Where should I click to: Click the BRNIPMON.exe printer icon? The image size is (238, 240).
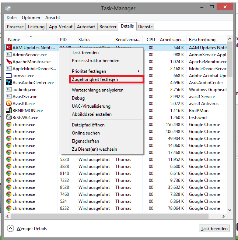click(9, 111)
